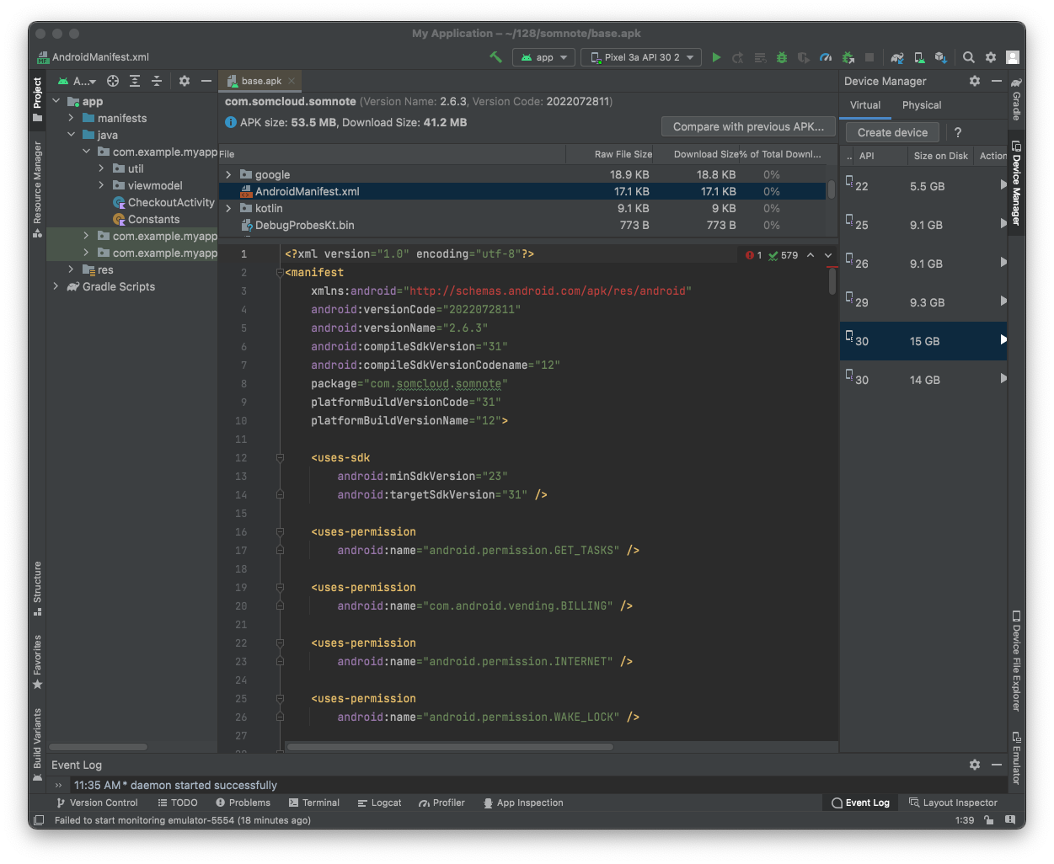1054x864 pixels.
Task: Select opened file target icon in Project panel
Action: 112,81
